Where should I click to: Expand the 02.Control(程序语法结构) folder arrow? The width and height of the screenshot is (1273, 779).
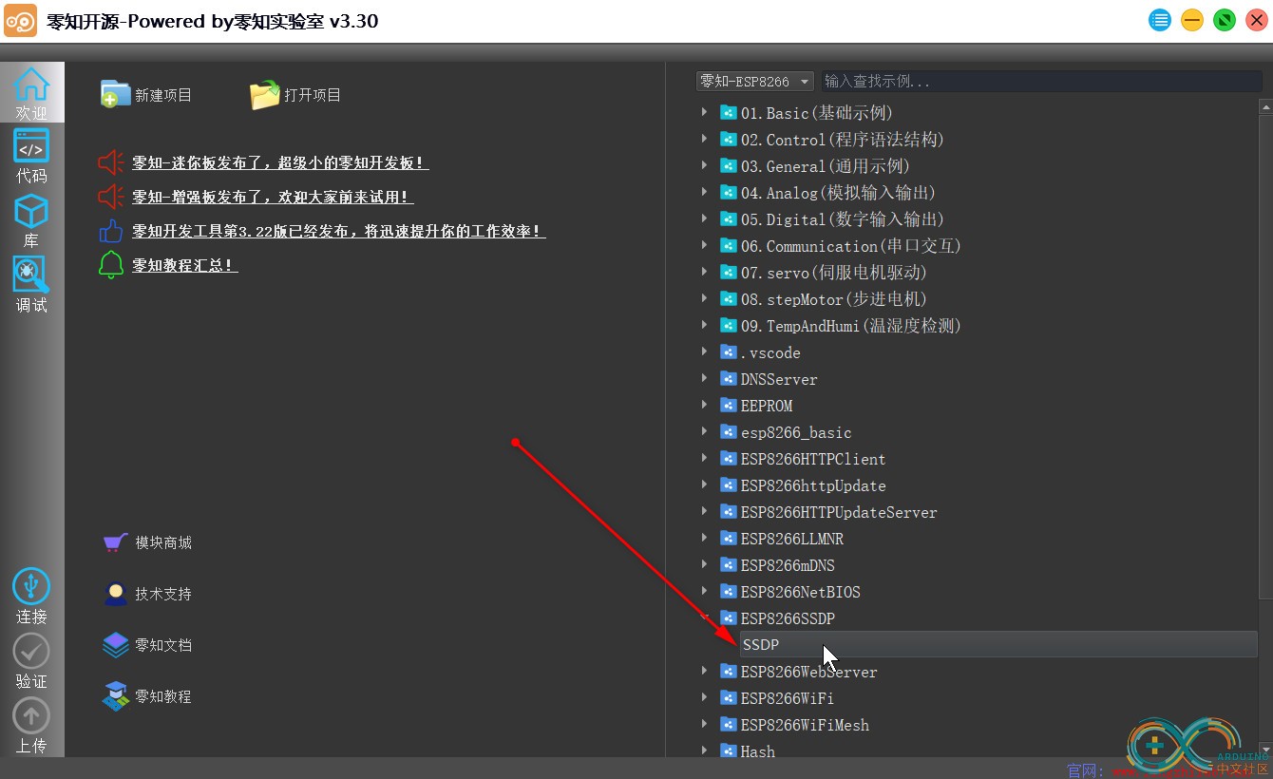click(704, 139)
